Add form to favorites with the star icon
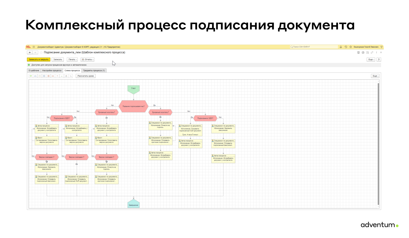 click(351, 47)
